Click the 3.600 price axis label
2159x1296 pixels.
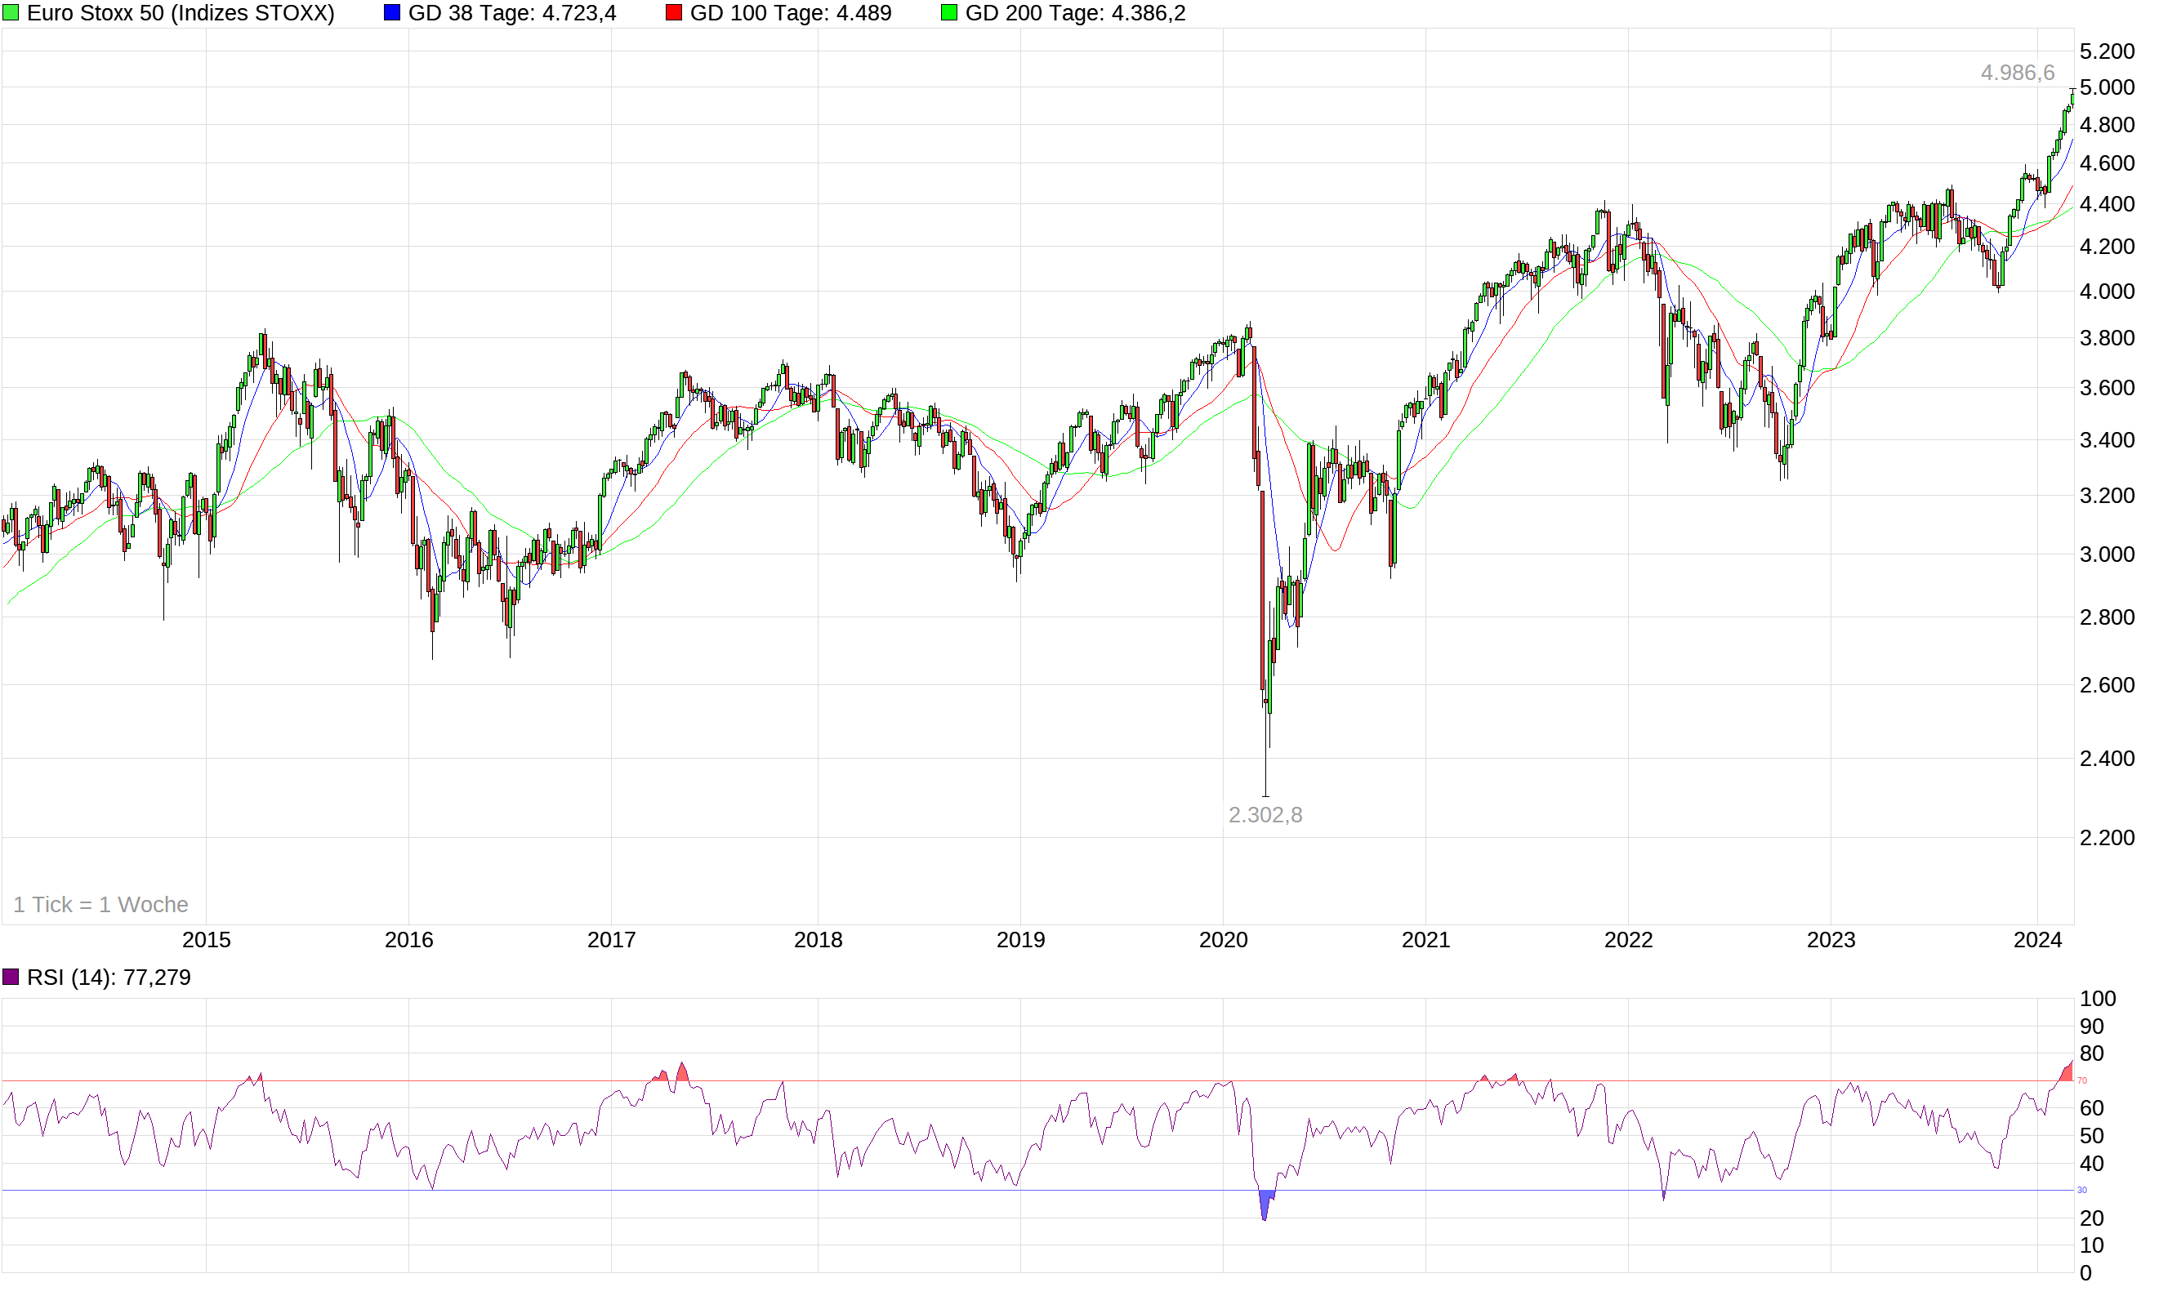(x=2107, y=388)
